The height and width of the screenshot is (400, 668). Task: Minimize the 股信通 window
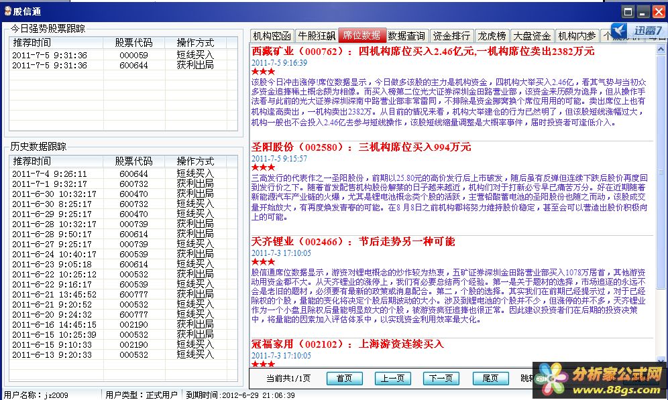coord(643,11)
